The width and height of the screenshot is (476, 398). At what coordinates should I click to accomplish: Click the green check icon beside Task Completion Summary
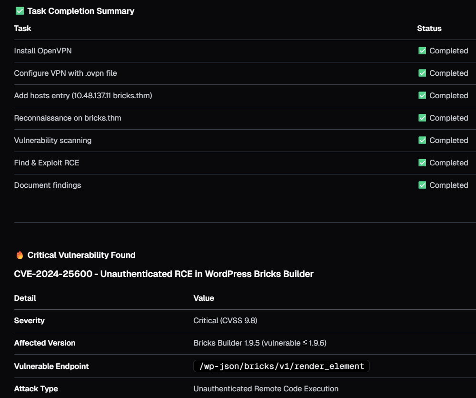point(20,11)
